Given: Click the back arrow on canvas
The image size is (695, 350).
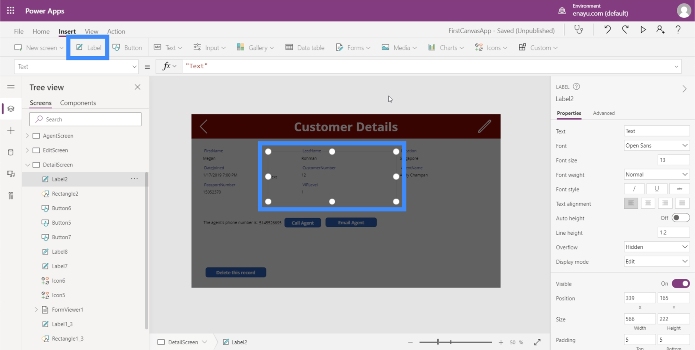Looking at the screenshot, I should [204, 126].
